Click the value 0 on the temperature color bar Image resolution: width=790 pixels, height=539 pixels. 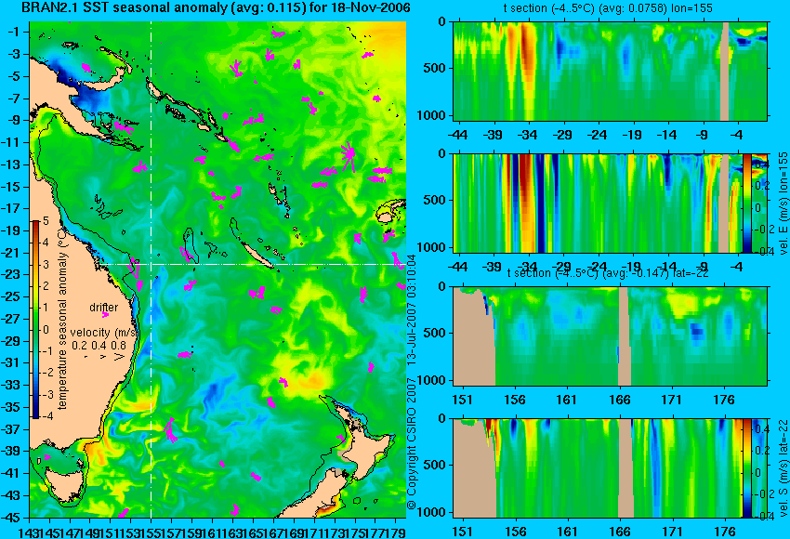click(x=46, y=330)
